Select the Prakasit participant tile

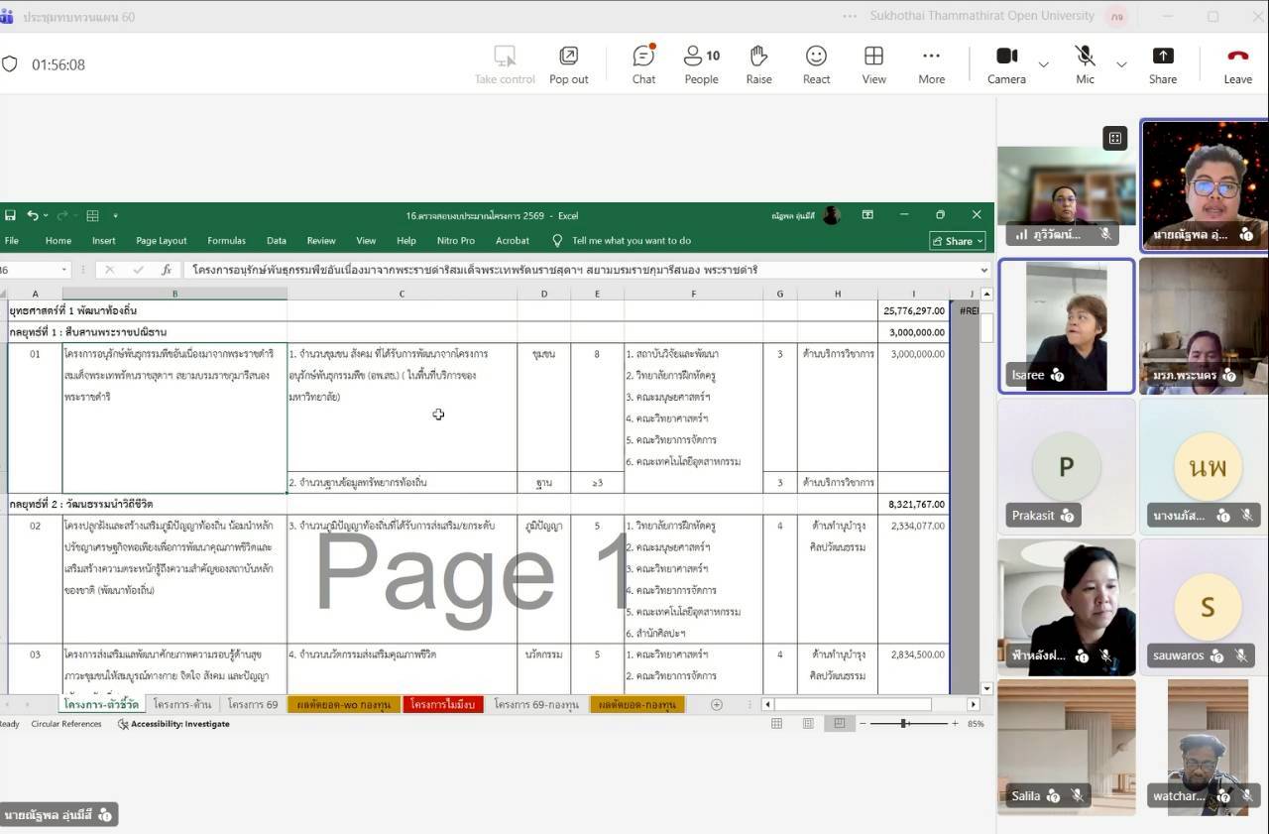1066,467
